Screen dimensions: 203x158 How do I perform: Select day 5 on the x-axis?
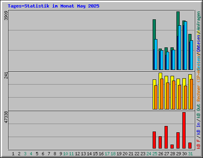(37, 154)
